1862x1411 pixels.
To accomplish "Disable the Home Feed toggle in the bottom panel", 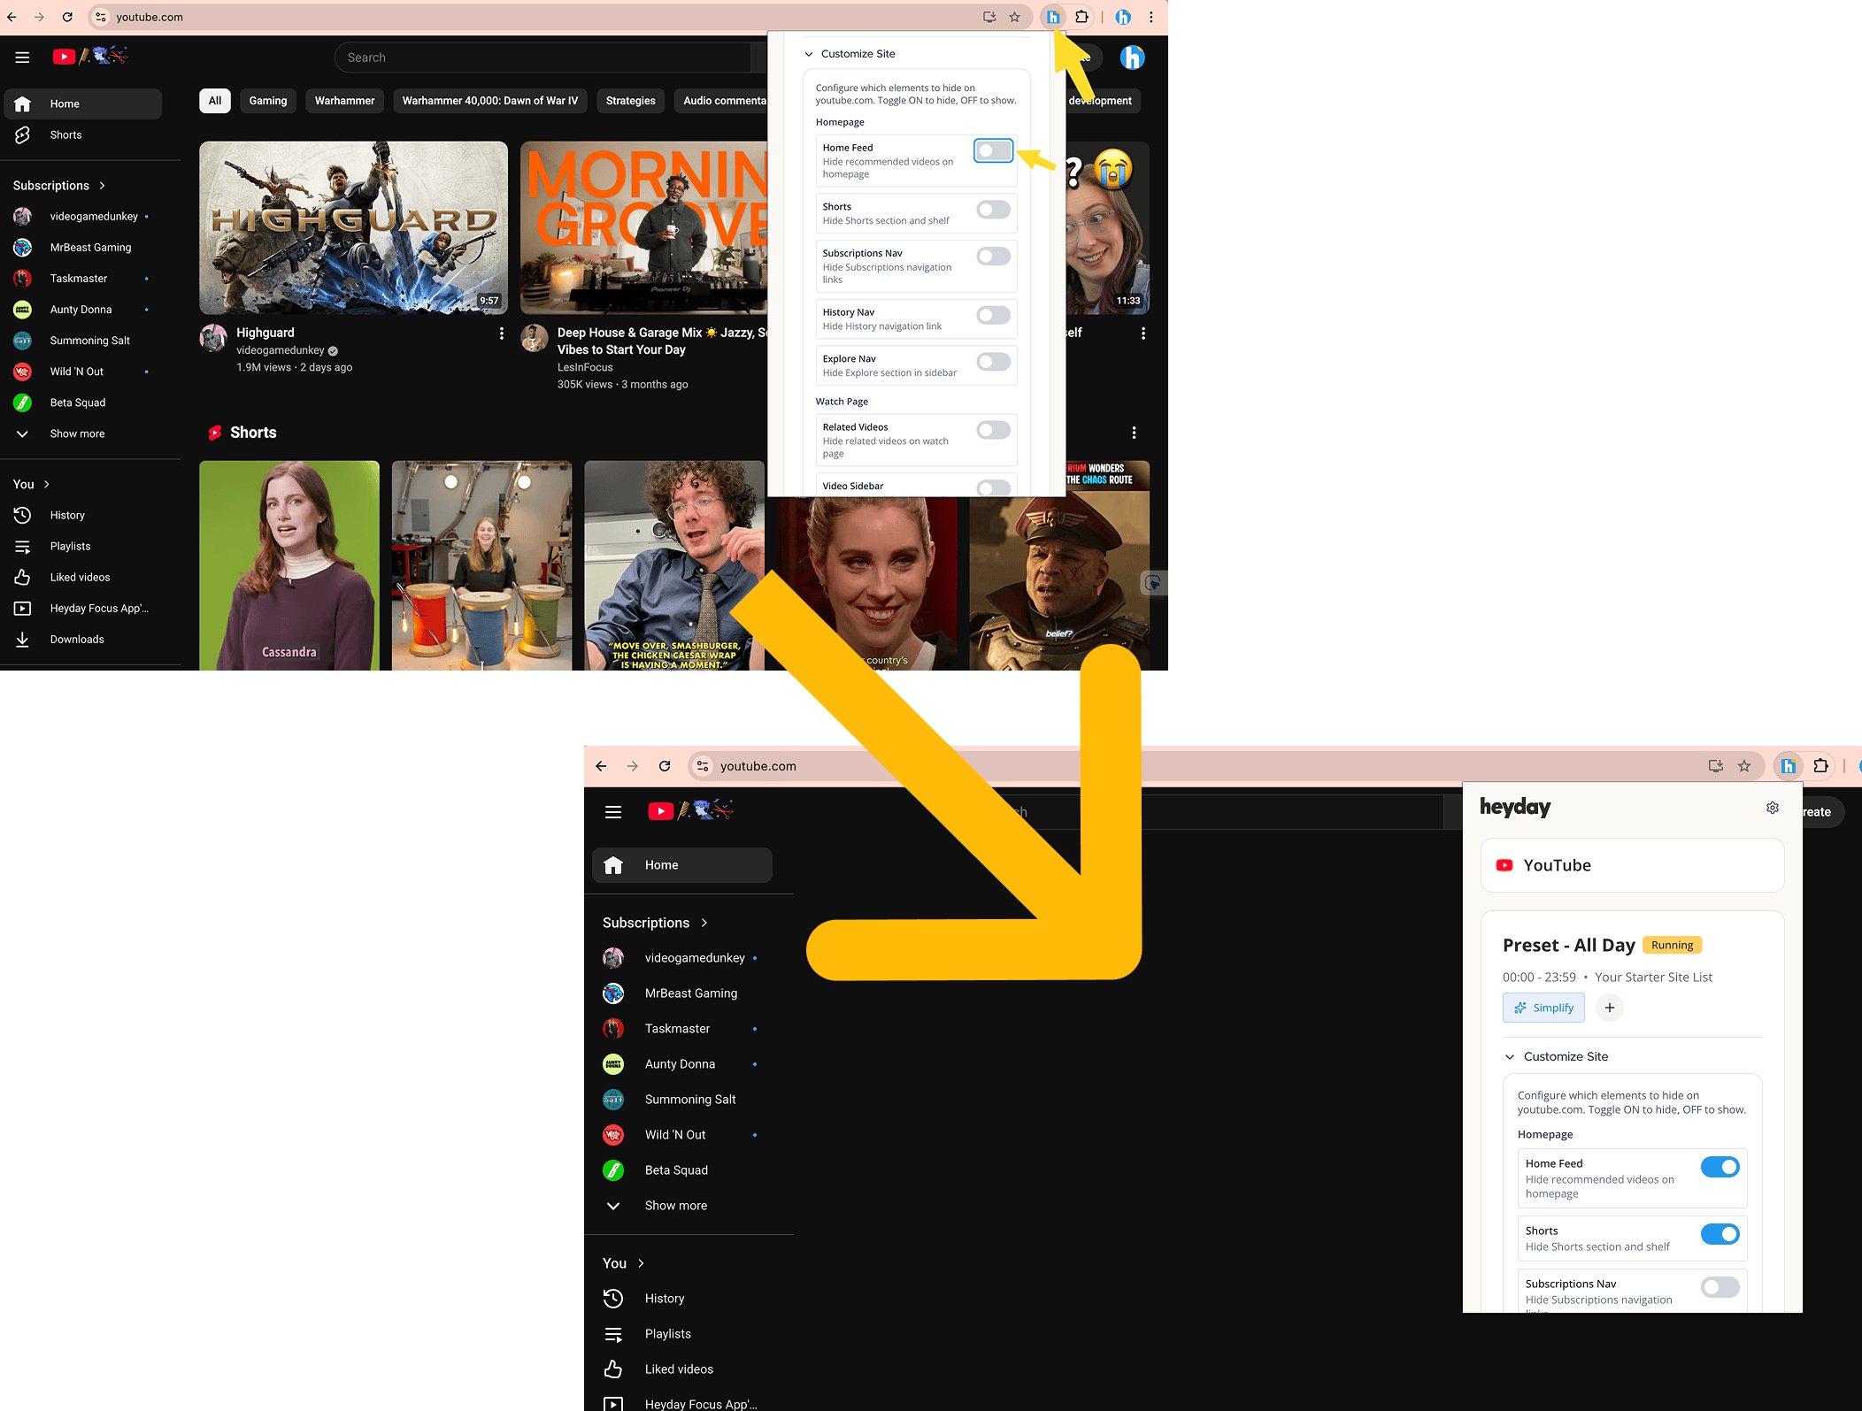I will click(x=1720, y=1167).
